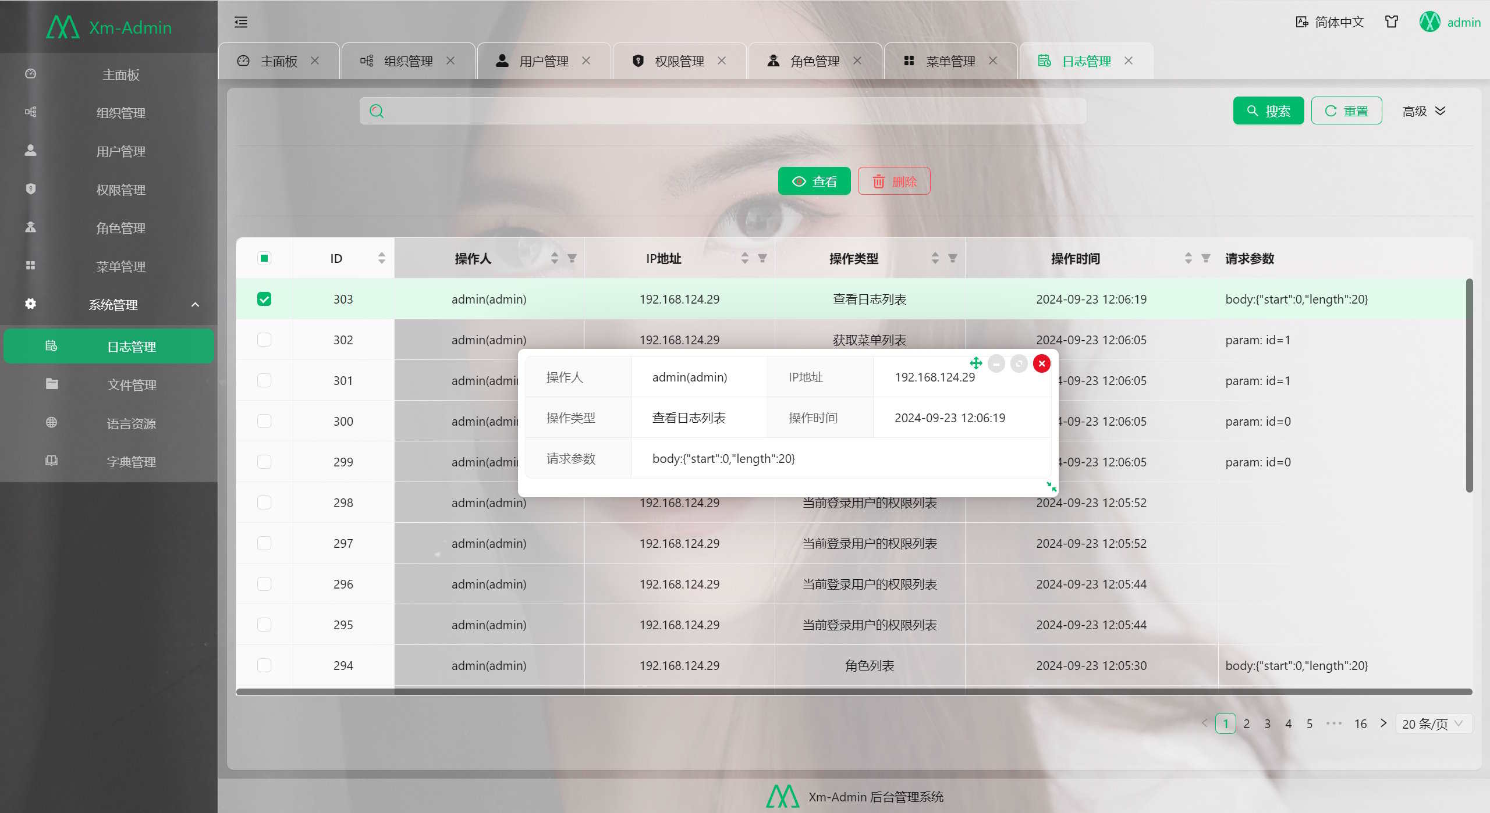Jump ahead with pagination ellipsis

(x=1334, y=723)
